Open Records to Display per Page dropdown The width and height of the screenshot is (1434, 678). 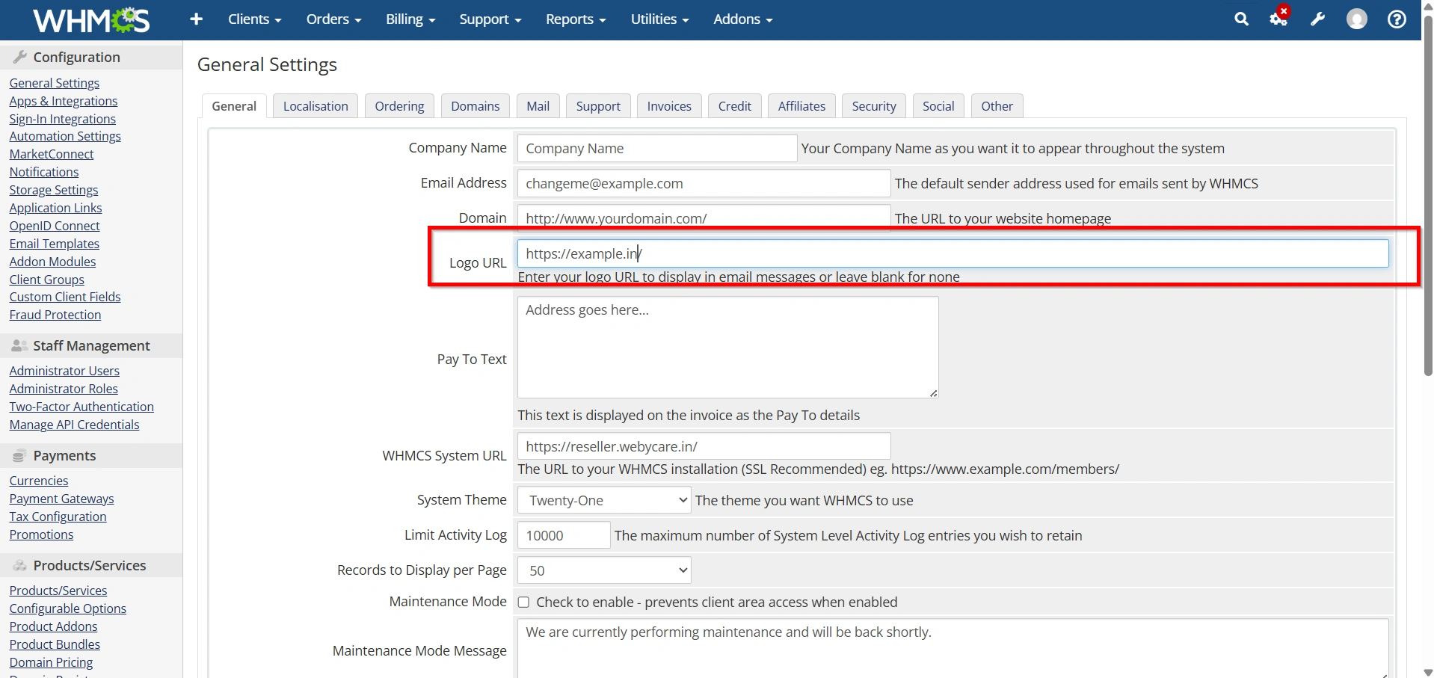pos(604,570)
